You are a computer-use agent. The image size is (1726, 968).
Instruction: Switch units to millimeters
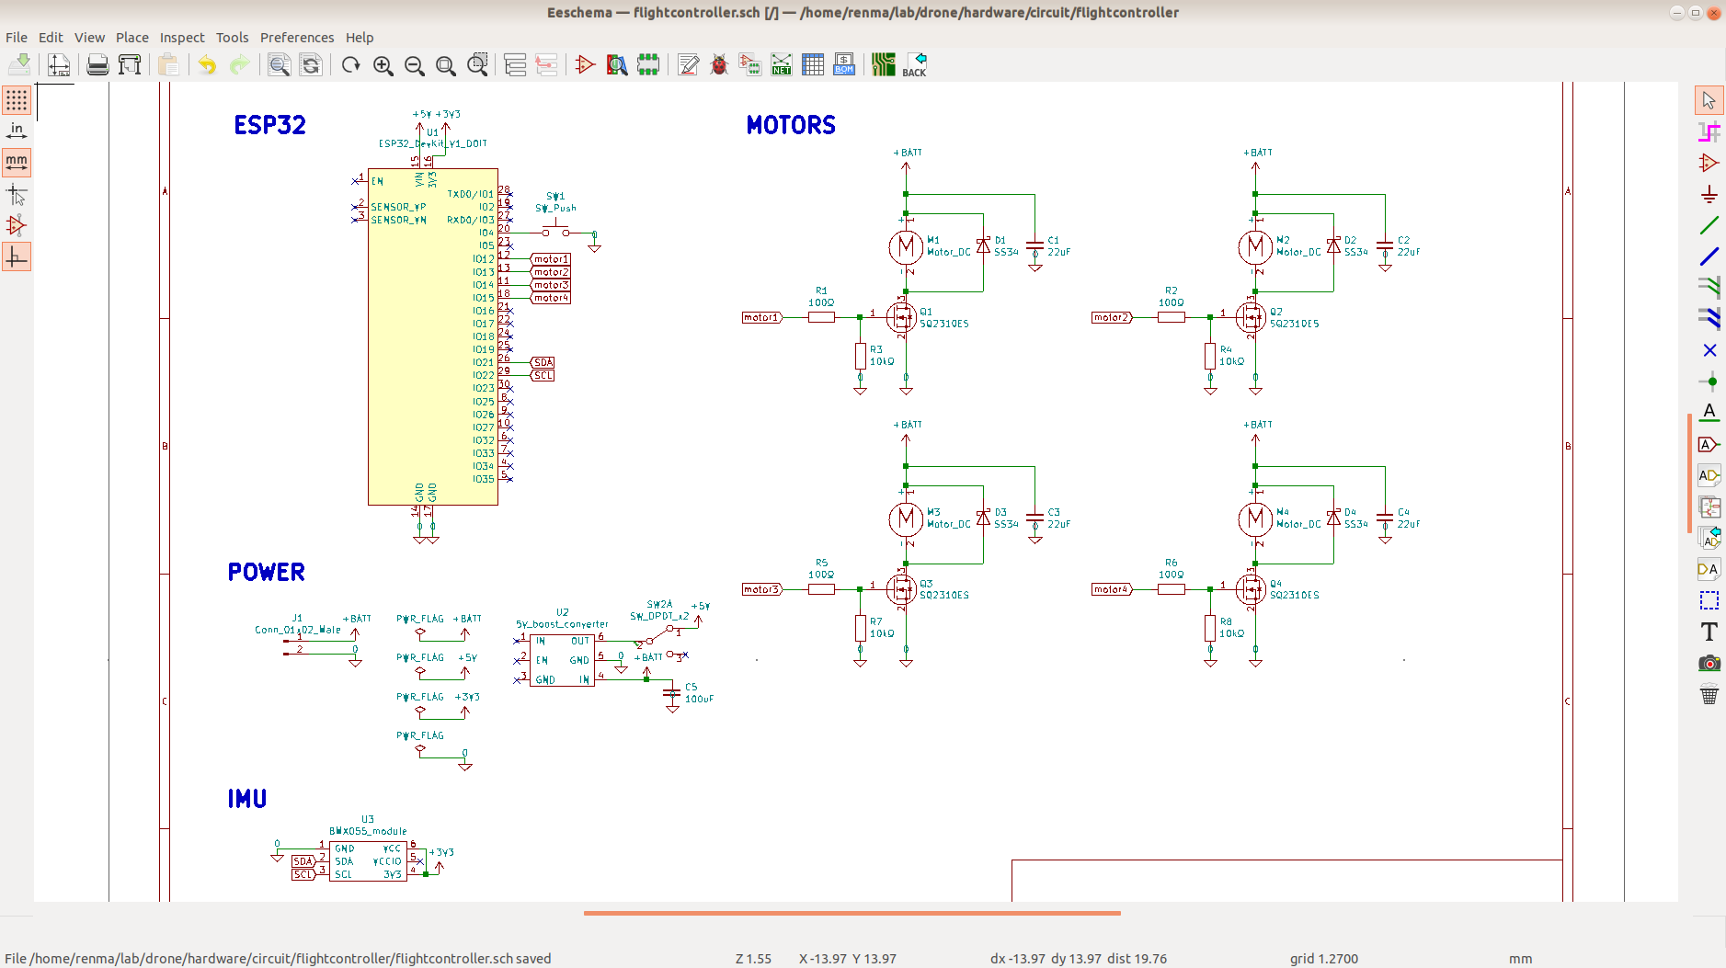coord(17,163)
